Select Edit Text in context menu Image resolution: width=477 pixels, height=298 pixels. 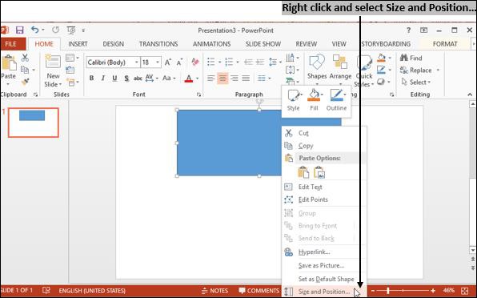point(324,187)
